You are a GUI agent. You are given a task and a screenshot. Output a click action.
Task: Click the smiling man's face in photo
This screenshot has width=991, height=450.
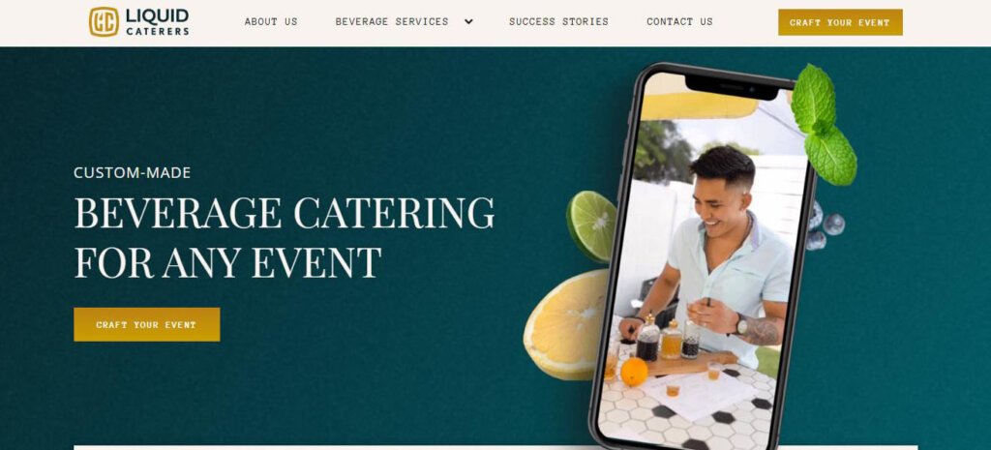(x=721, y=197)
